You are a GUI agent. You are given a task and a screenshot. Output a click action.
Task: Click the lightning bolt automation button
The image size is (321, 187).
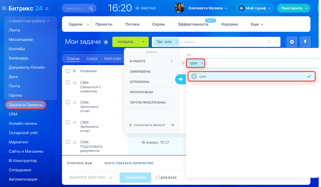point(305,42)
